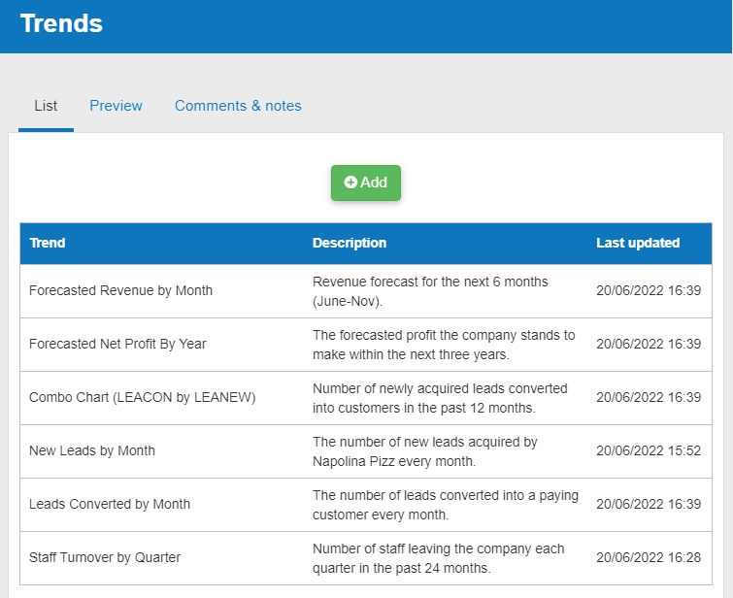Click the plus icon inside Add button

pos(350,183)
